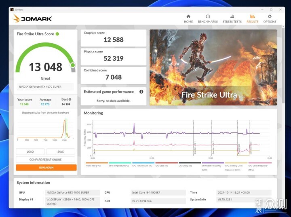291x217 pixels.
Task: Click the vertical scrollbar of the results page
Action: pos(283,65)
